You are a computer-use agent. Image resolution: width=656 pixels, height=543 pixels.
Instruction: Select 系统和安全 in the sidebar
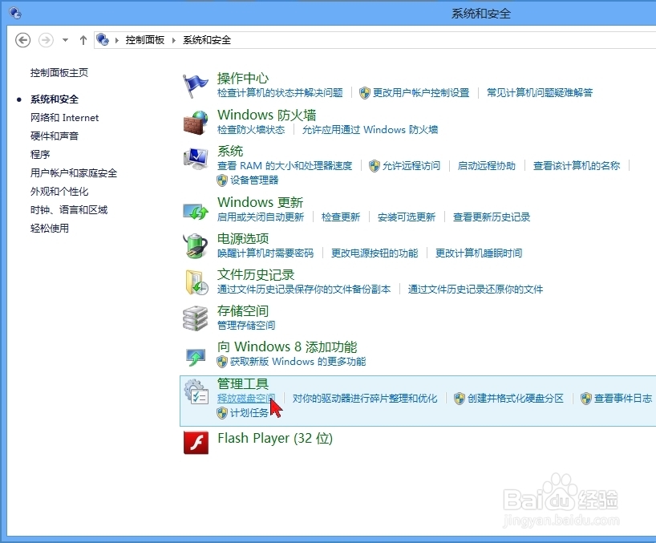pos(55,99)
